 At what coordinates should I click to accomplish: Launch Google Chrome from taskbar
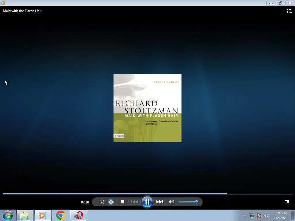click(60, 215)
